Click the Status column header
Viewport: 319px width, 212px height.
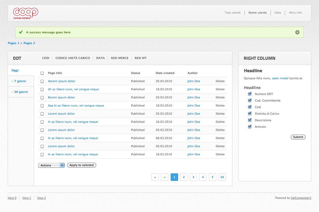[x=135, y=73]
